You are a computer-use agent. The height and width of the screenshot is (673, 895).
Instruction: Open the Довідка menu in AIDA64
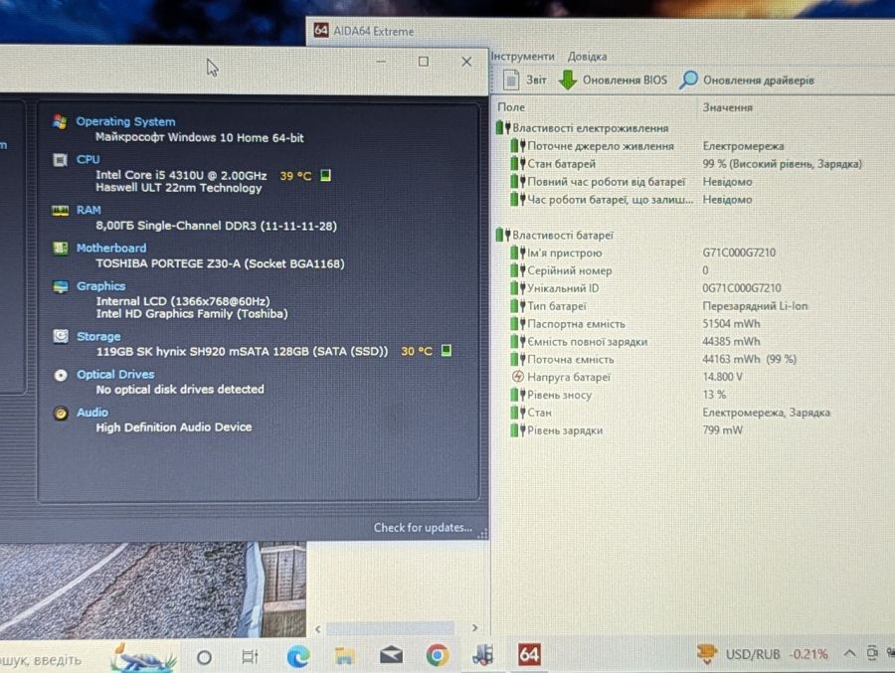587,57
